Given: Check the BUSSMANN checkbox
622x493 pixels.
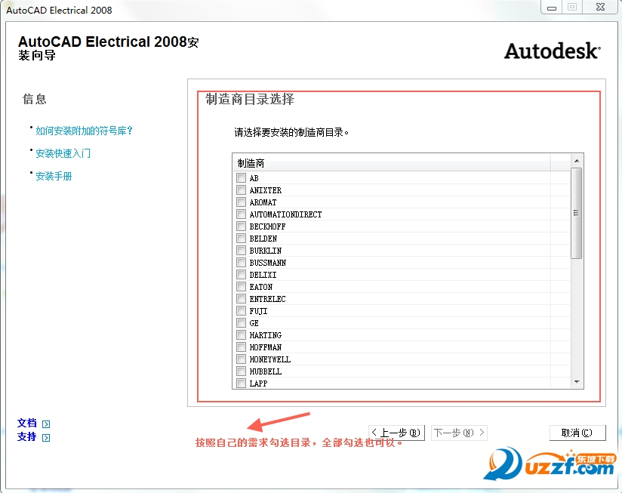Looking at the screenshot, I should (241, 262).
